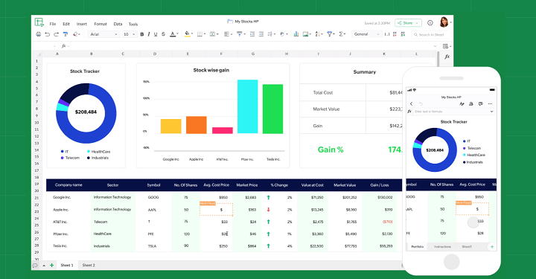536x279 pixels.
Task: Add a new sheet with green plus
Action: 52,265
